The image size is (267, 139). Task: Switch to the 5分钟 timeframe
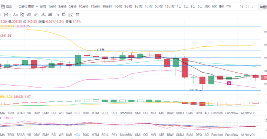tap(73, 6)
